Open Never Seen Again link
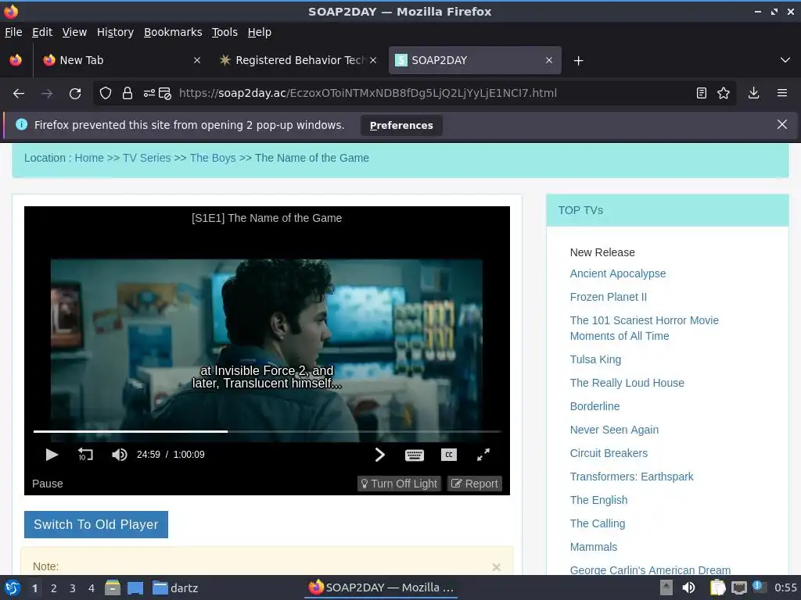This screenshot has width=801, height=600. point(615,430)
